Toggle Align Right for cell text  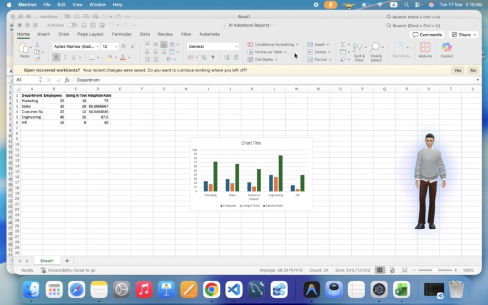point(163,51)
